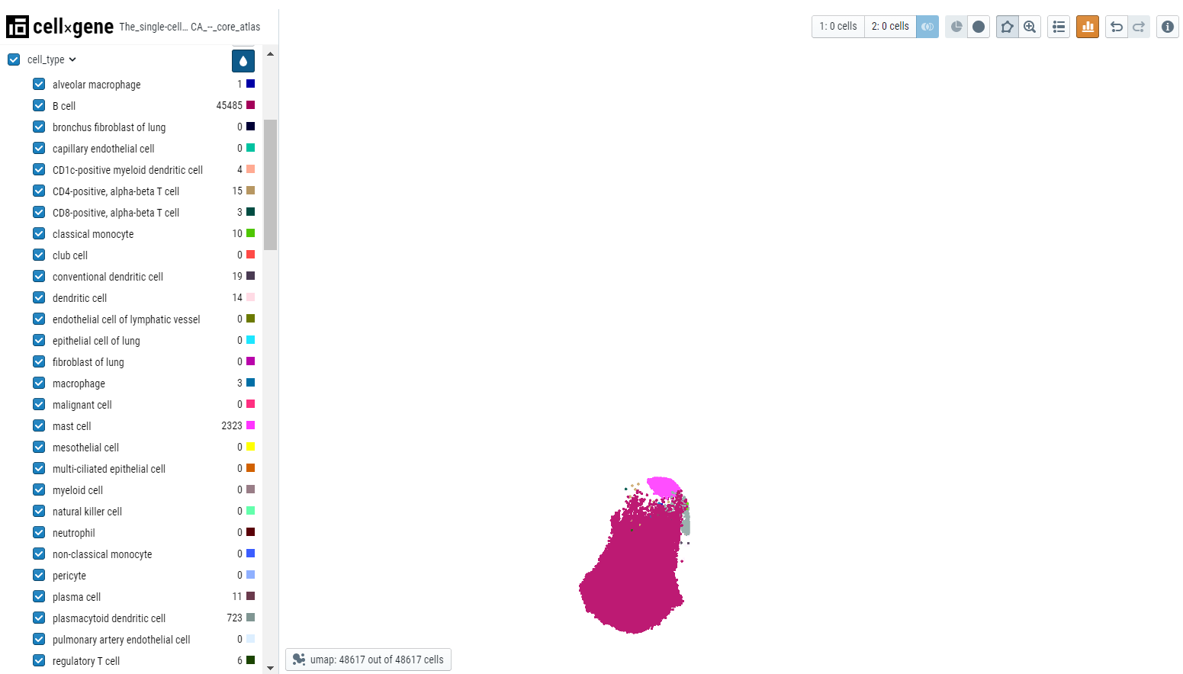The width and height of the screenshot is (1183, 674).
Task: Click multi-ciliated epithelial cell label
Action: click(108, 469)
